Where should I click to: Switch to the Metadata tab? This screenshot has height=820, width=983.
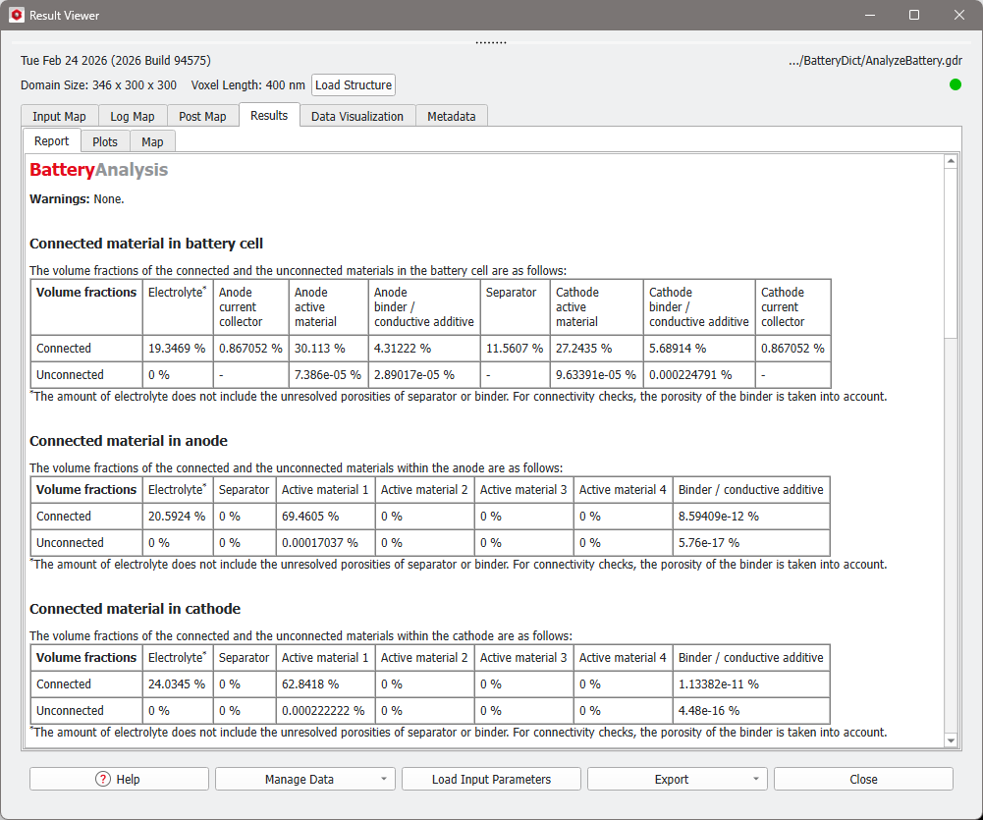[x=452, y=116]
